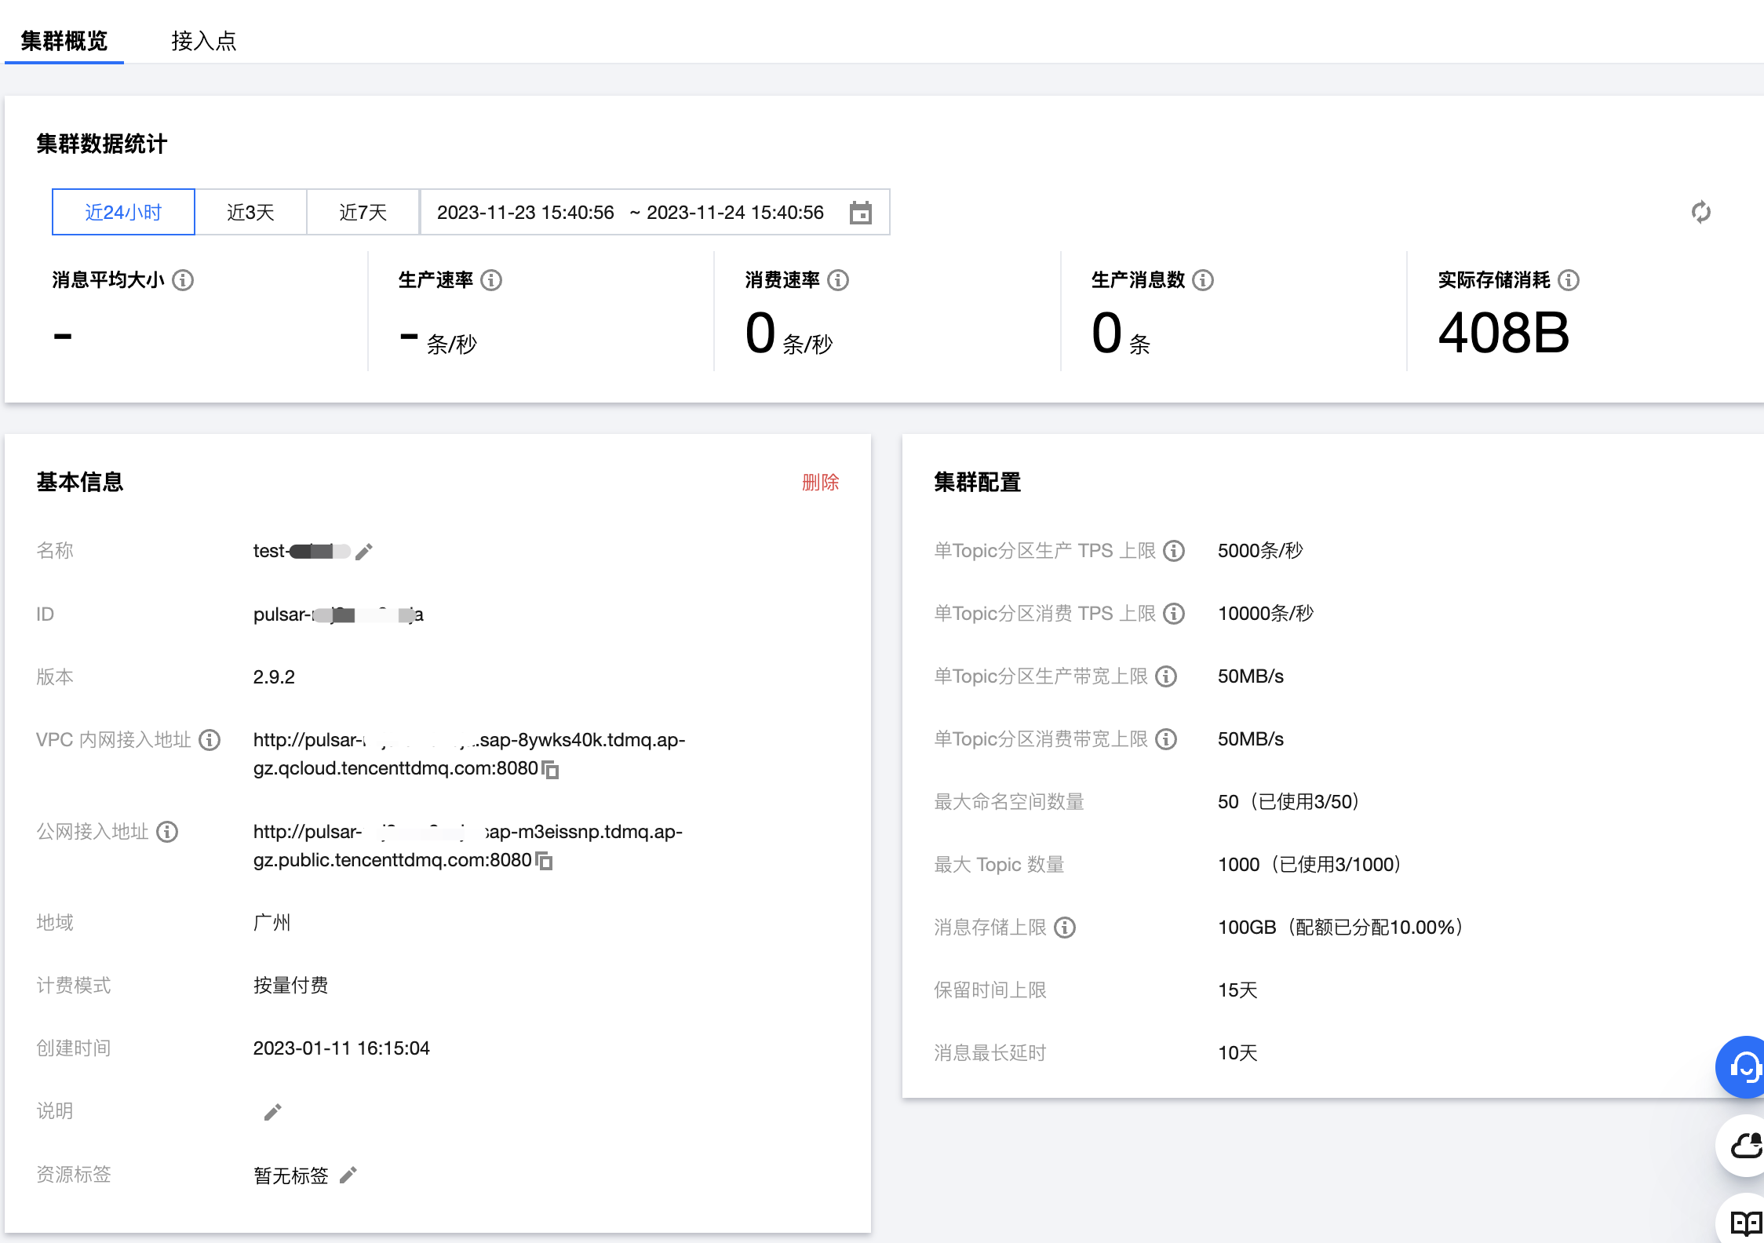Click the red 删除 link
The height and width of the screenshot is (1243, 1764).
pyautogui.click(x=820, y=482)
